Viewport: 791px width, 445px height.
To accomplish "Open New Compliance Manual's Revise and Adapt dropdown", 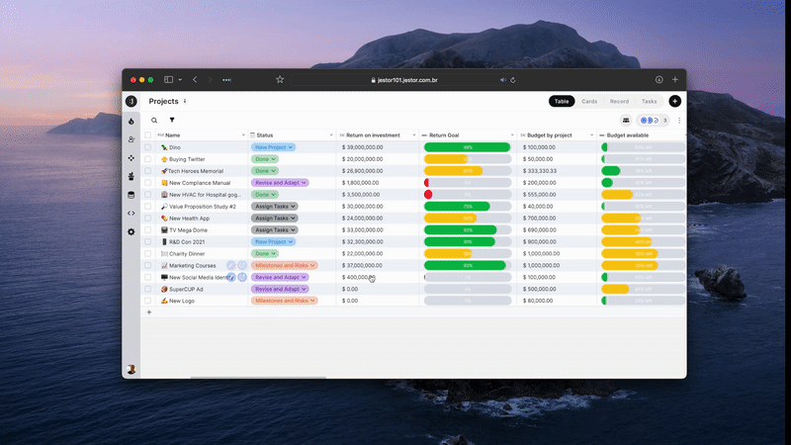I will point(280,183).
